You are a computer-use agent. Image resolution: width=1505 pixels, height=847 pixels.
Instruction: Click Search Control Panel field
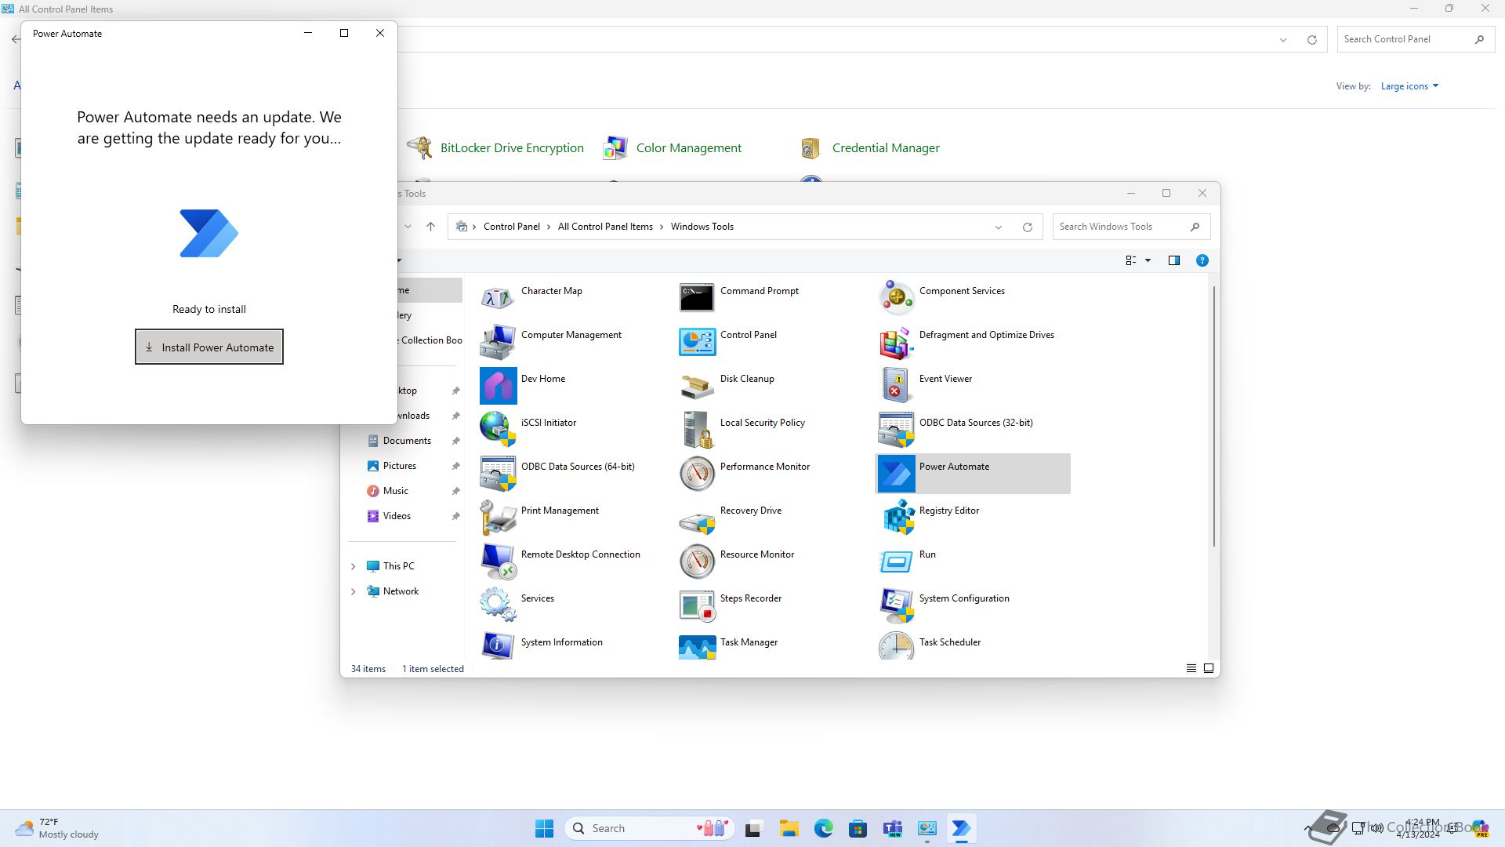pos(1416,39)
